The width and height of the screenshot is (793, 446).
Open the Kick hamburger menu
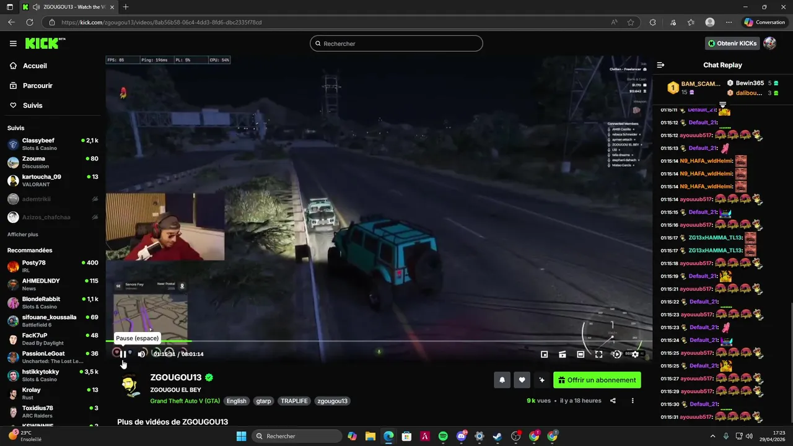coord(13,43)
